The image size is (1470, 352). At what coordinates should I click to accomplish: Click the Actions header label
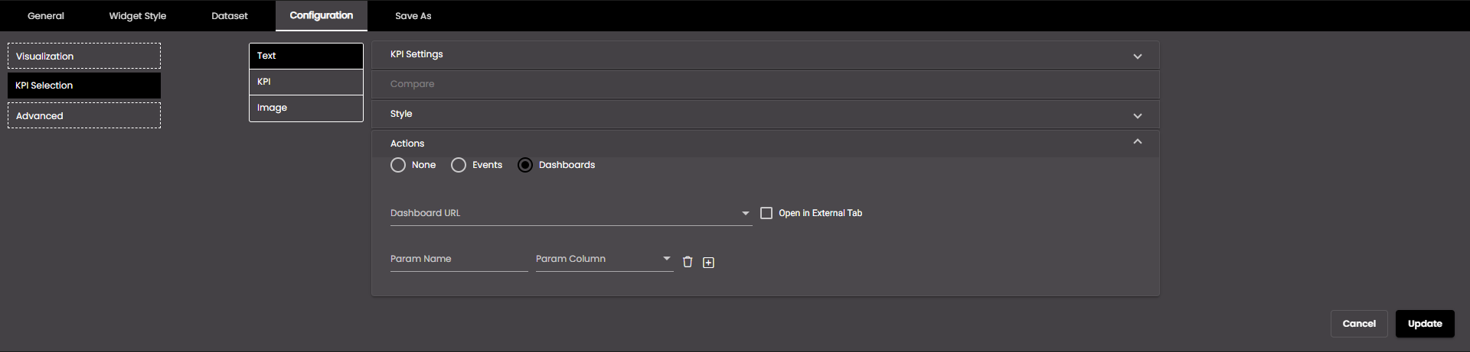[x=407, y=144]
